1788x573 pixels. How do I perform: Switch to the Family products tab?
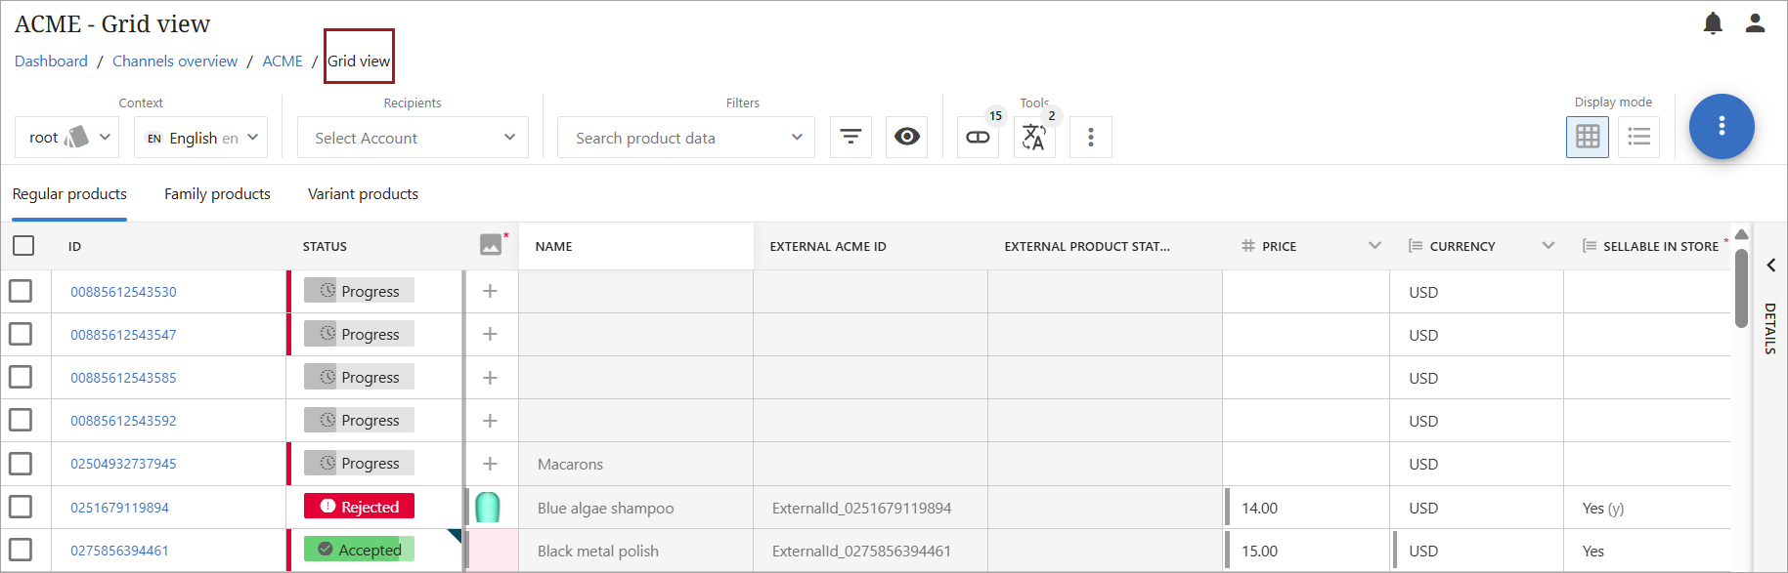217,194
